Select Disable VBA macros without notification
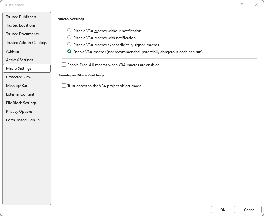Image resolution: width=264 pixels, height=216 pixels. [69, 31]
